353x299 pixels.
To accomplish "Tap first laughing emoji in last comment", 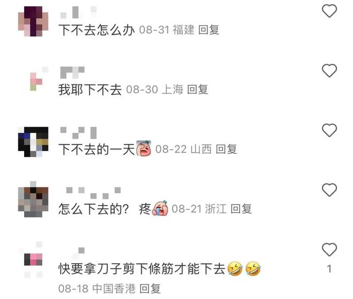I will click(x=235, y=269).
